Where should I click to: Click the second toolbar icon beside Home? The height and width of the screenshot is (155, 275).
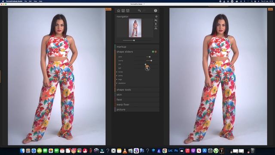coord(123,11)
